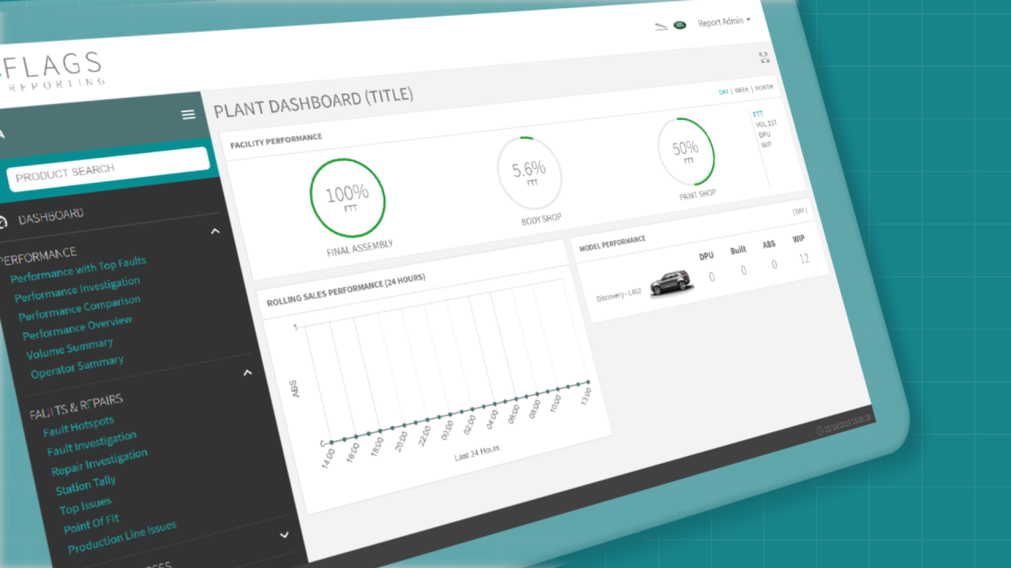
Task: Select FTT metric tab
Action: (757, 114)
